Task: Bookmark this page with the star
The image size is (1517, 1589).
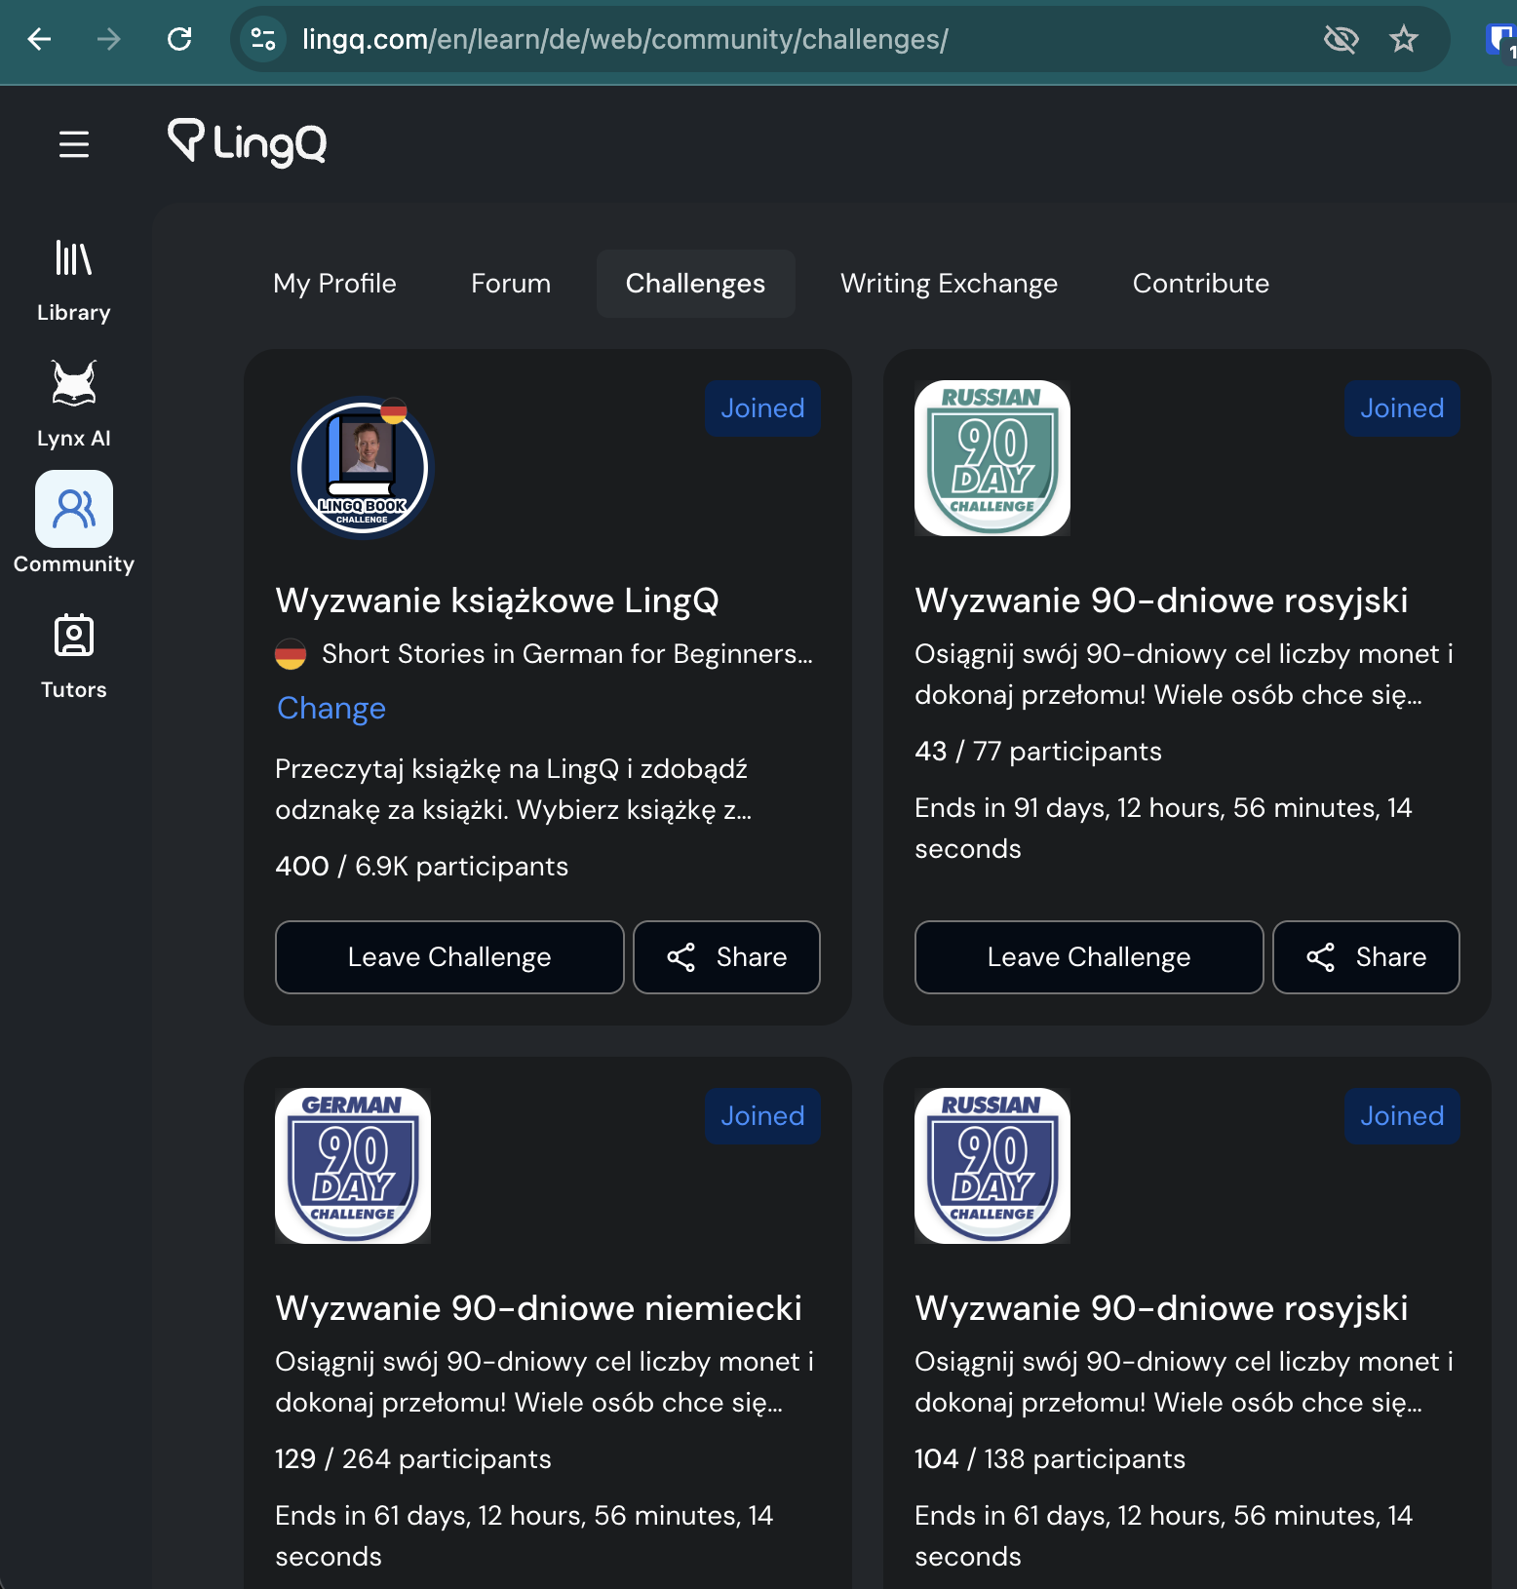Action: [1403, 39]
